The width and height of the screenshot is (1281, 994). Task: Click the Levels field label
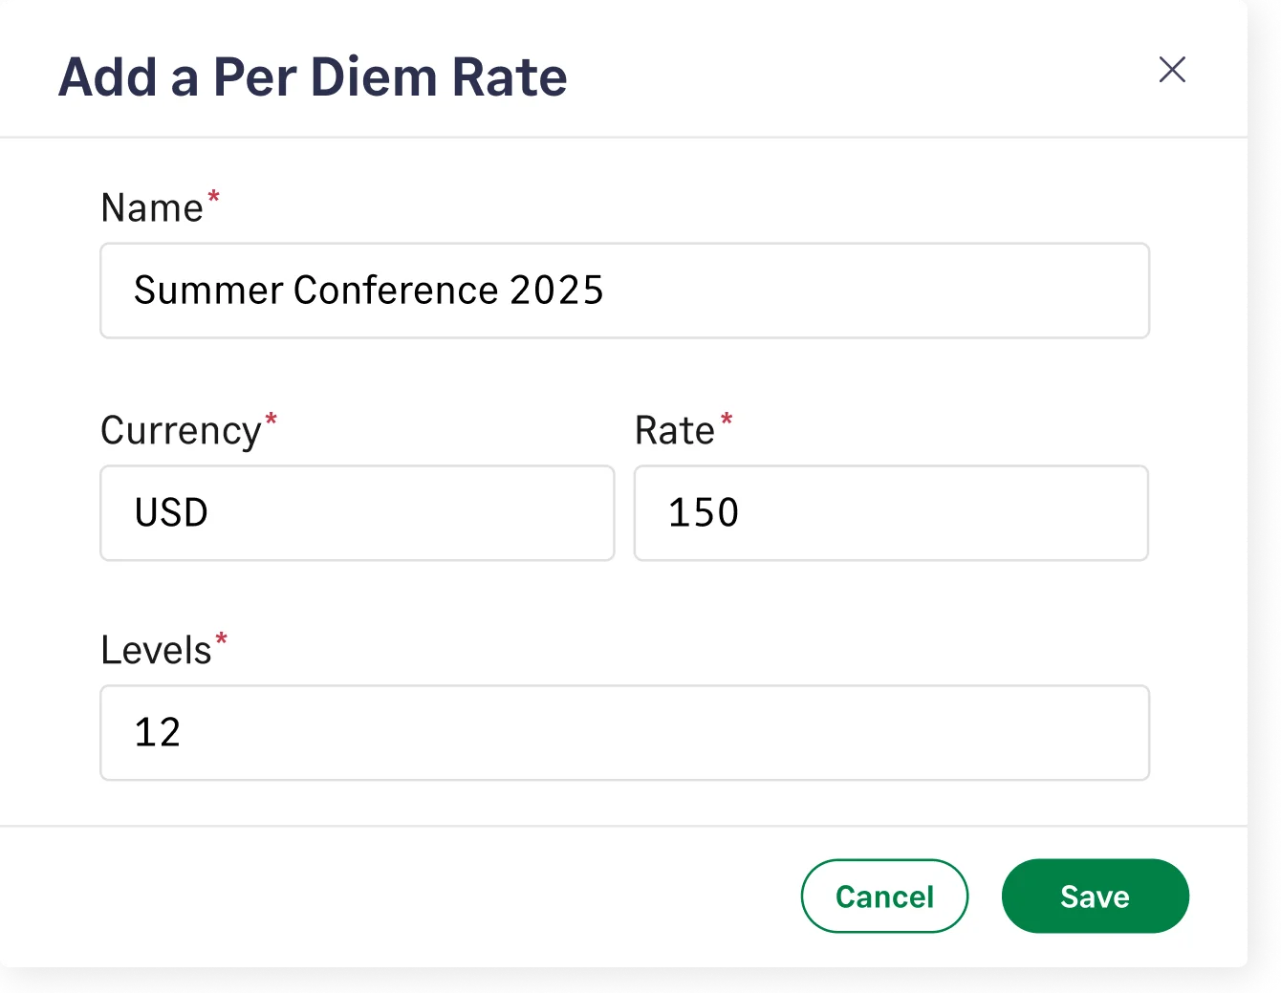156,651
